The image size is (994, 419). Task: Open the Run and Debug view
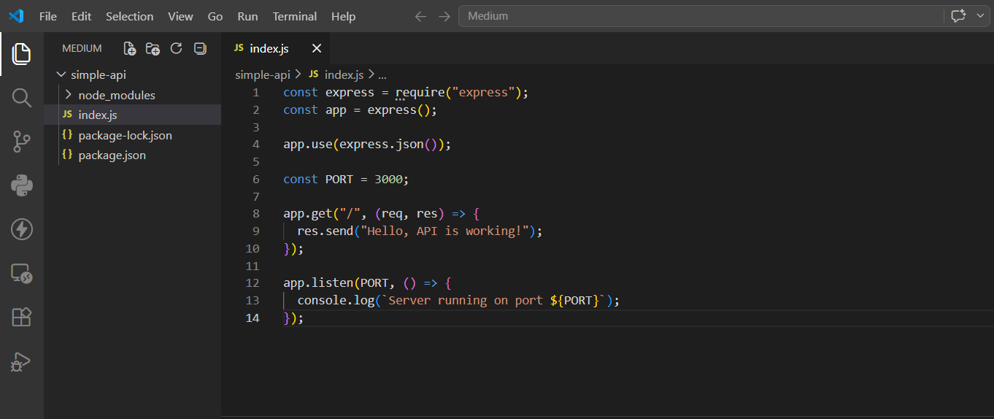tap(22, 361)
